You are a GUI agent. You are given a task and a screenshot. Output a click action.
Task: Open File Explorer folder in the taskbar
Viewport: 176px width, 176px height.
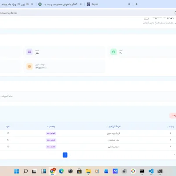(x=88, y=171)
